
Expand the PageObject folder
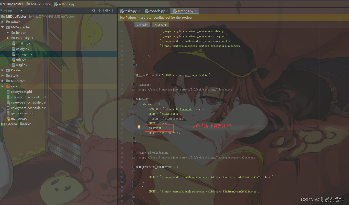click(8, 38)
